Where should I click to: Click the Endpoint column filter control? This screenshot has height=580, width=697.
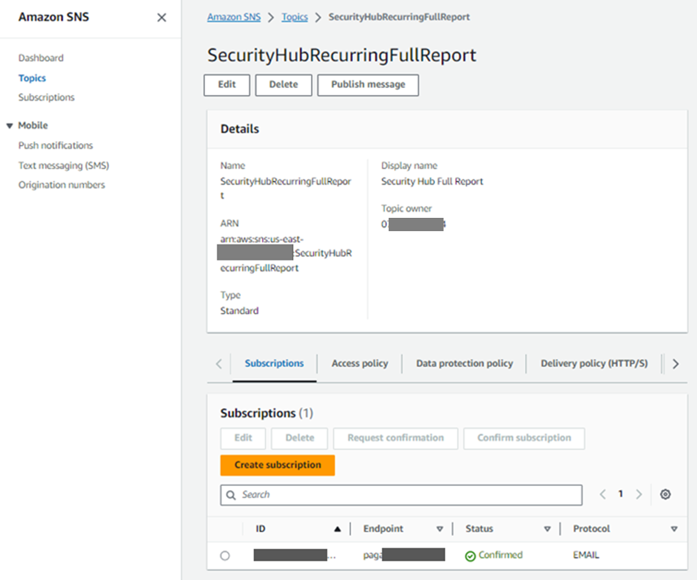(x=439, y=529)
